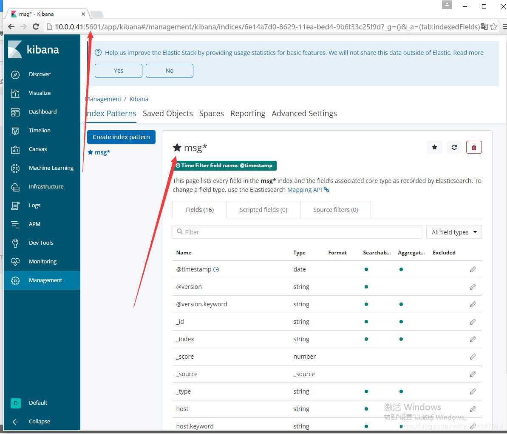
Task: Edit the @version.keyword field
Action: tap(473, 304)
